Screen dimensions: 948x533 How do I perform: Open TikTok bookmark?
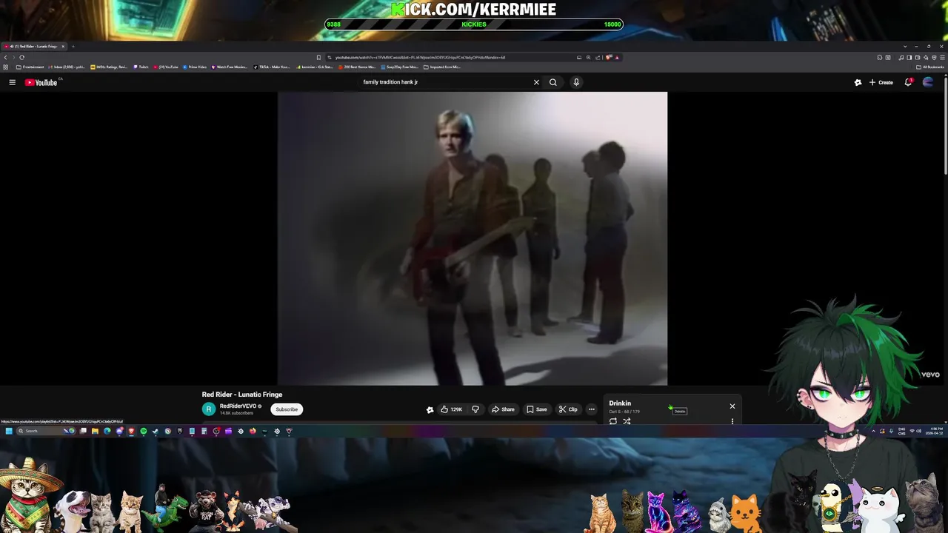(271, 67)
